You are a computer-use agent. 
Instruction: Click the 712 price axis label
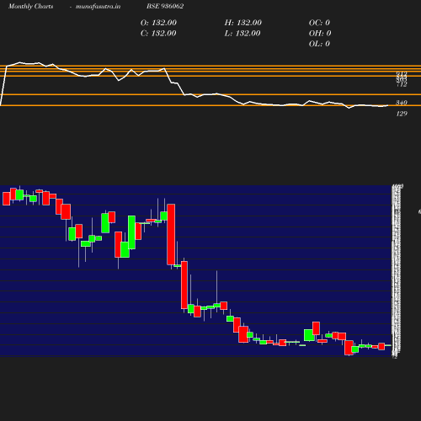pyautogui.click(x=402, y=84)
